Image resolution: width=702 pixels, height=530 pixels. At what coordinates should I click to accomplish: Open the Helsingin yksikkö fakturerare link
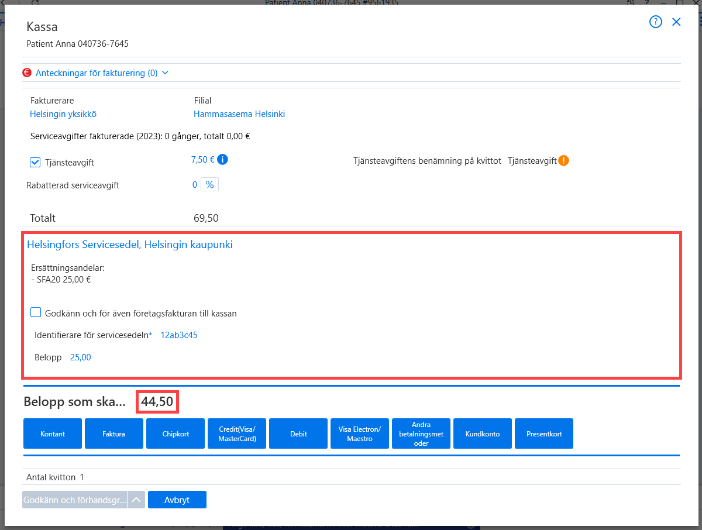pyautogui.click(x=63, y=114)
